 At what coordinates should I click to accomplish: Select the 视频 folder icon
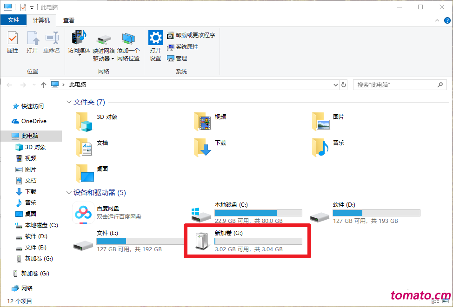tap(202, 122)
